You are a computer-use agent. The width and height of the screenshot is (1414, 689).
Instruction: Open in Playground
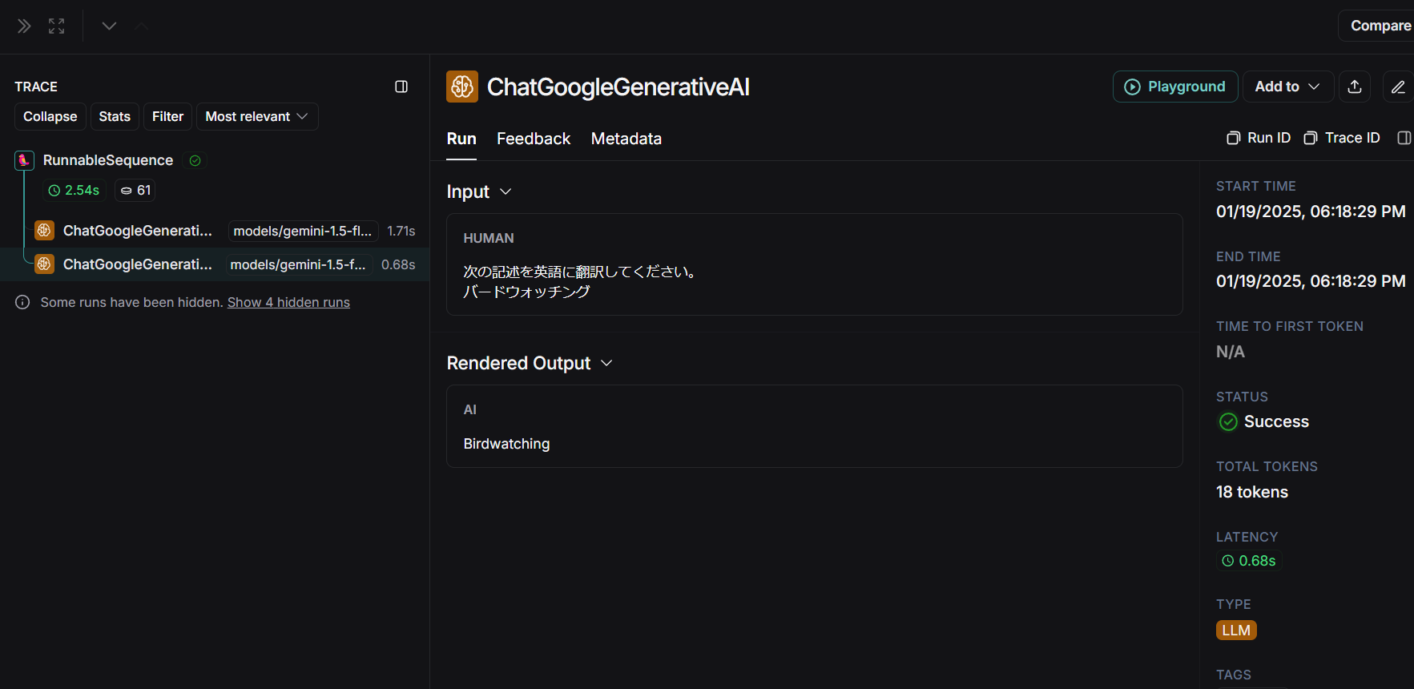(1175, 87)
